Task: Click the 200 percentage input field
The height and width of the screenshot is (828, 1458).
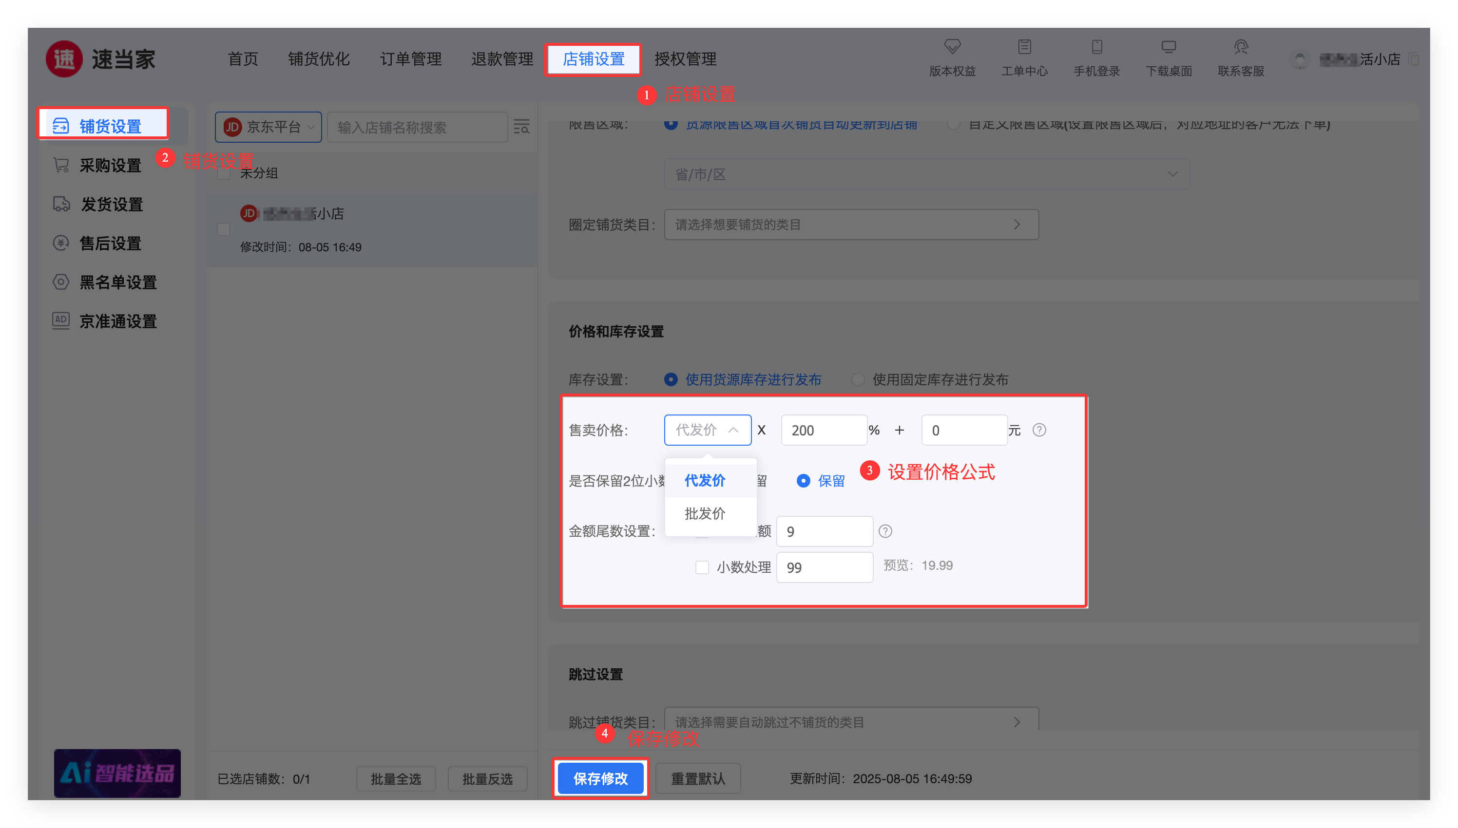Action: pos(823,430)
